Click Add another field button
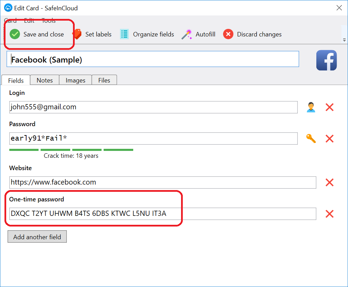The image size is (348, 287). click(x=37, y=237)
